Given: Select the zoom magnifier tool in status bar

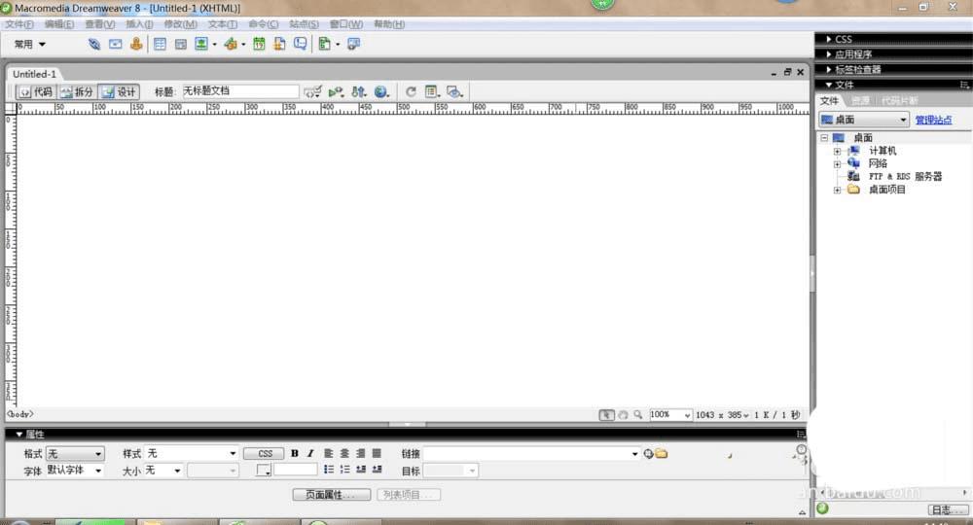Looking at the screenshot, I should click(638, 415).
